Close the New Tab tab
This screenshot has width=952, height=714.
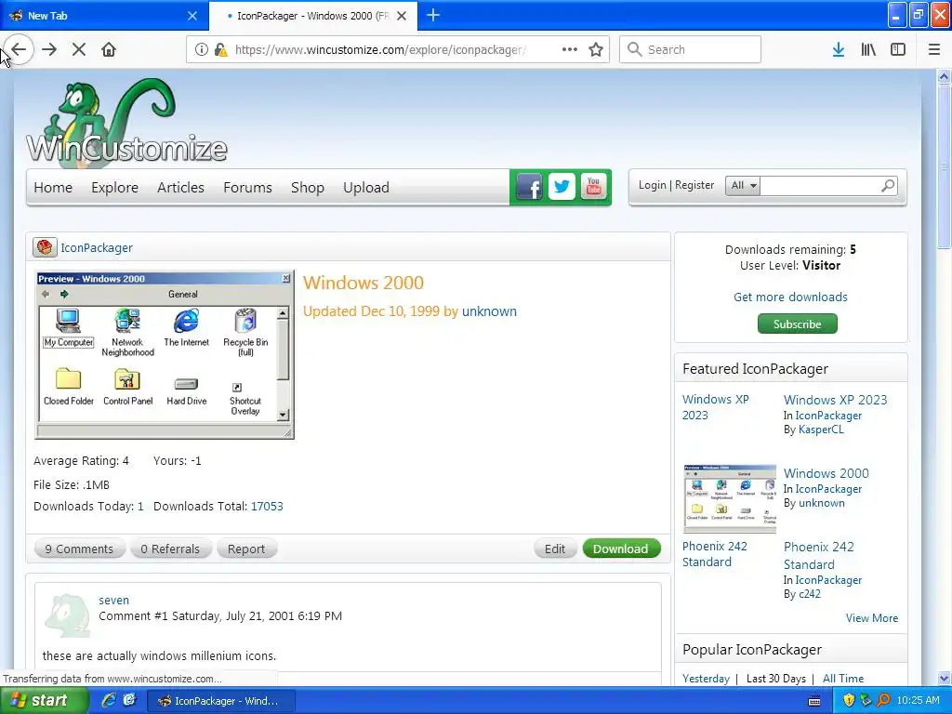[x=192, y=16]
